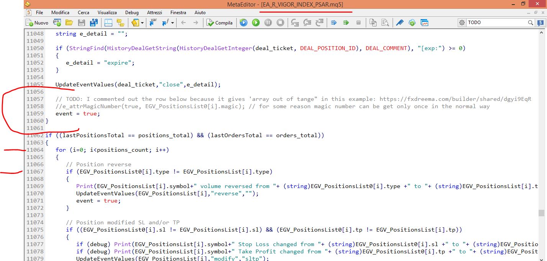Start debugging on real data (green play)
Viewport: 547px width, 261px height.
tap(256, 23)
